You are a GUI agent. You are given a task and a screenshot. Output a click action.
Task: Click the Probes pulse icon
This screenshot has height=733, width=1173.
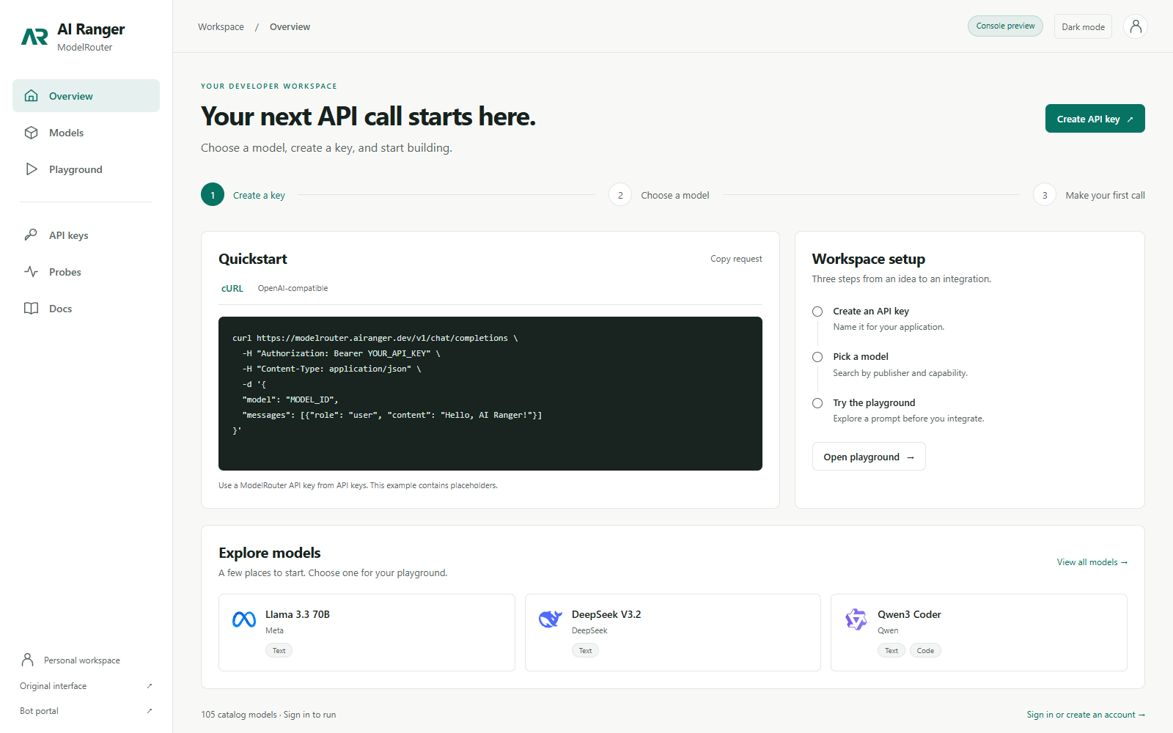[x=31, y=272]
